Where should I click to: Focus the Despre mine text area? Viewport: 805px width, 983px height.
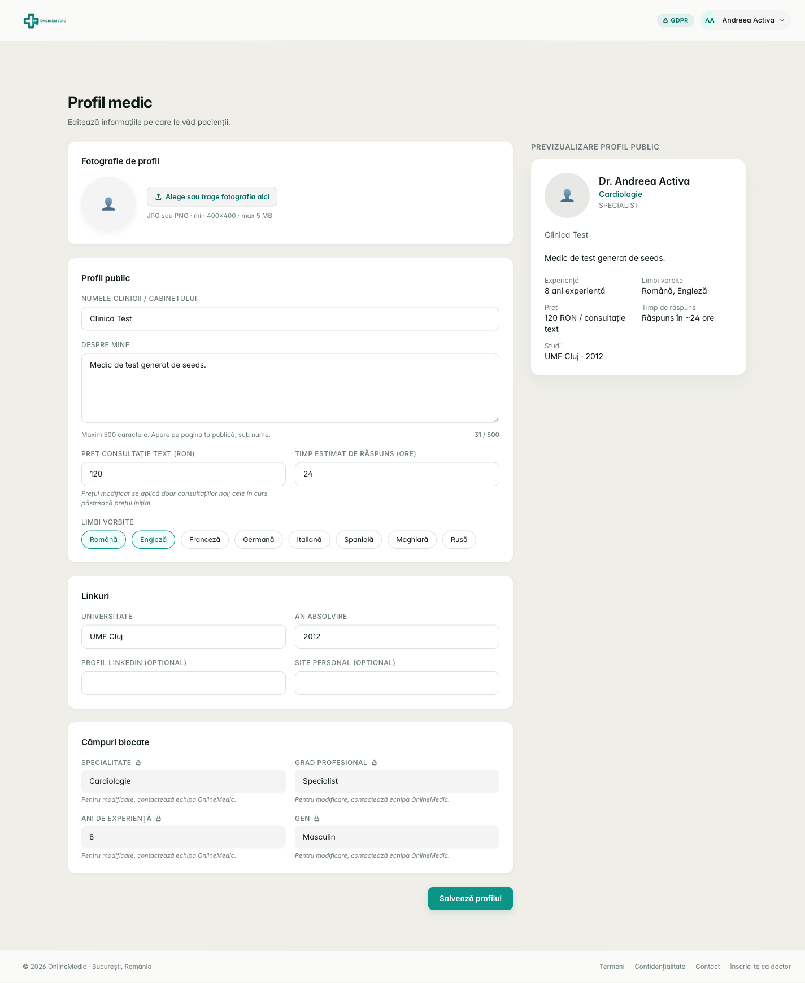290,388
